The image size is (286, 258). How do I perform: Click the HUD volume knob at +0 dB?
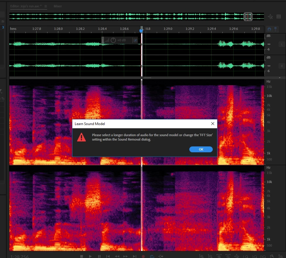click(113, 40)
